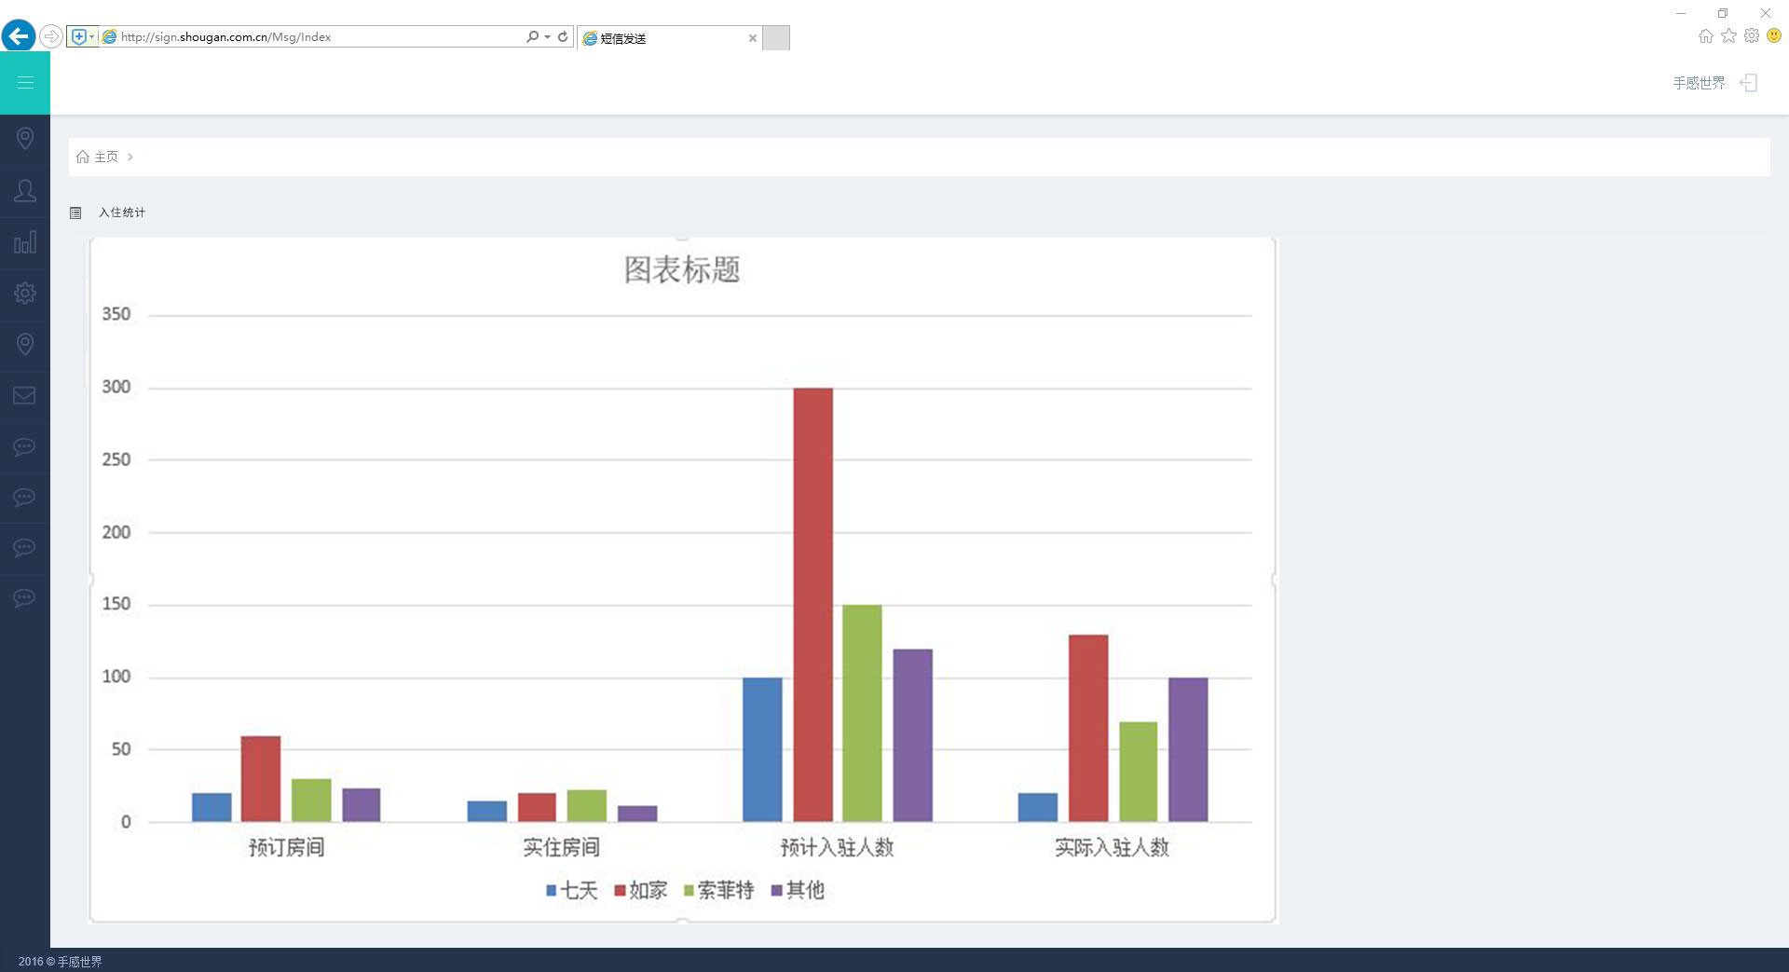Click the 350 y-axis value
The width and height of the screenshot is (1789, 972).
coord(116,314)
